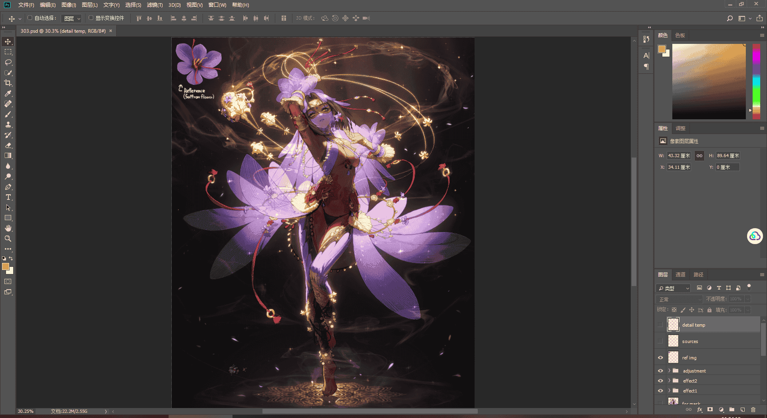The height and width of the screenshot is (418, 767).
Task: Switch to the 路径 tab
Action: point(699,275)
